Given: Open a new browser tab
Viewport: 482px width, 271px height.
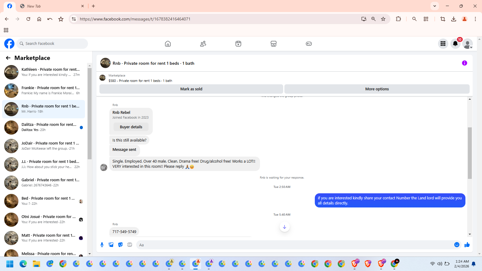Looking at the screenshot, I should coord(93,6).
